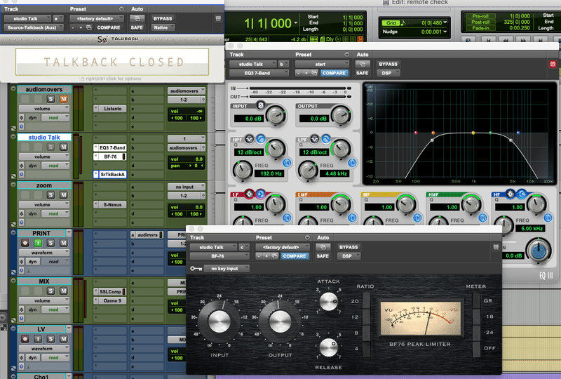Toggle input monitoring on PRINT track

[x=38, y=243]
